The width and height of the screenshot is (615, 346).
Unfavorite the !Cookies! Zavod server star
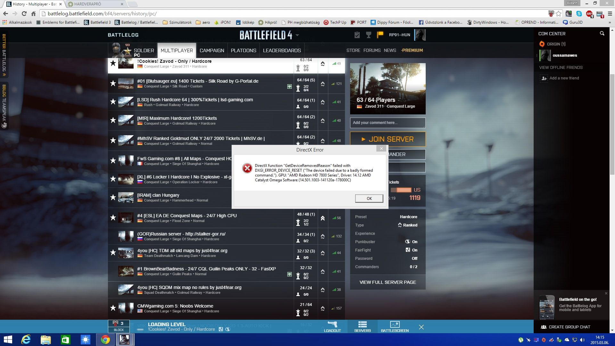tap(113, 63)
